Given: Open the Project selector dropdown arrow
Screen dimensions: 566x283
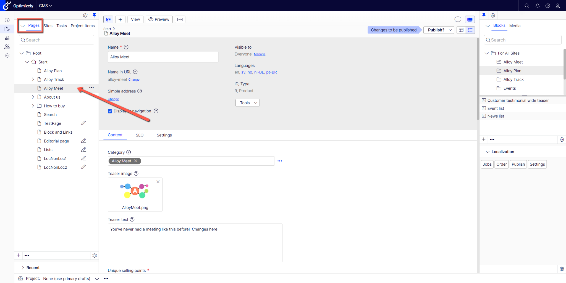Looking at the screenshot, I should pos(97,279).
